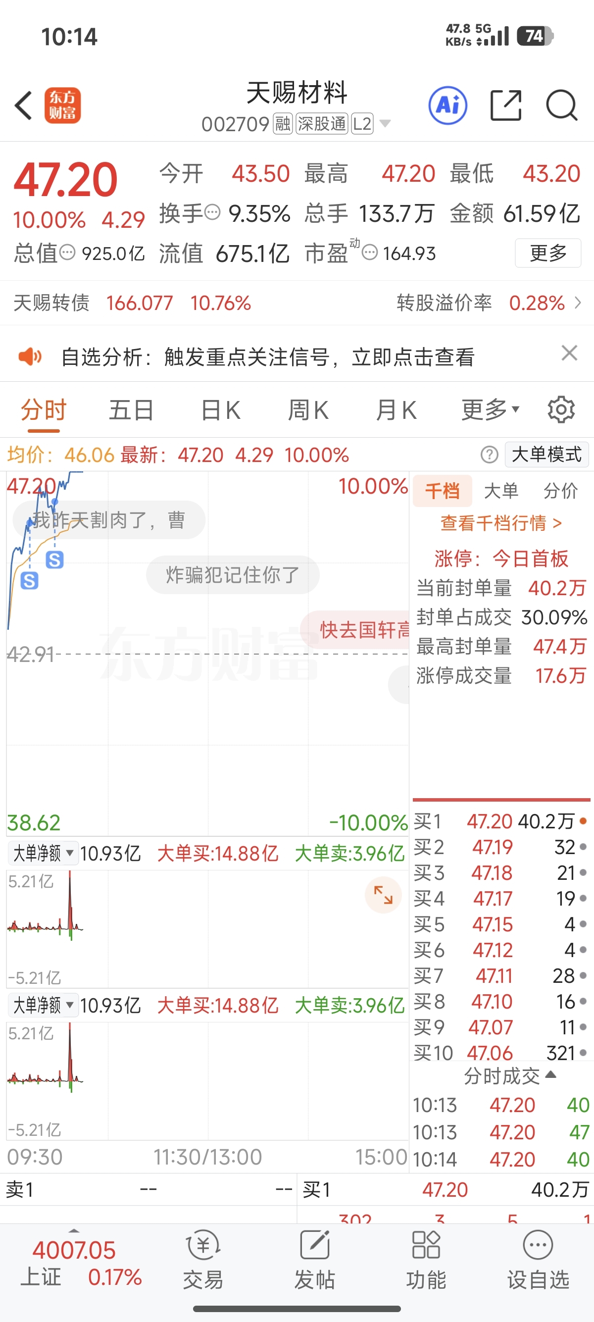Switch to 月K chart tab
This screenshot has height=1322, width=594.
(396, 410)
